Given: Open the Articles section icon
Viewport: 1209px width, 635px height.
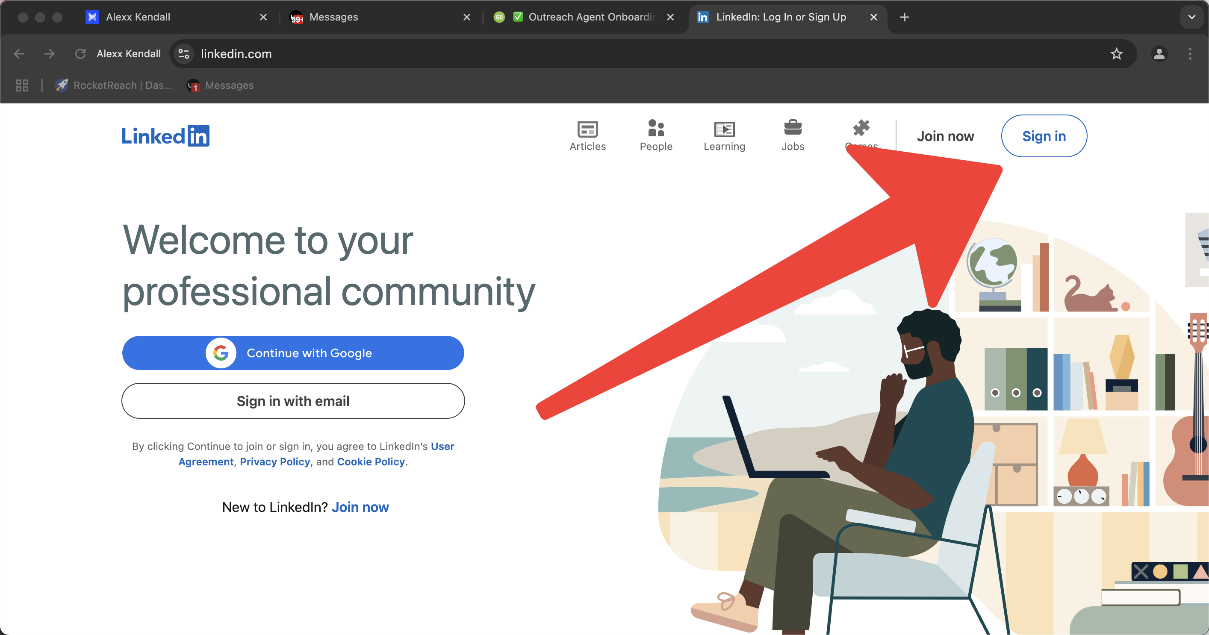Looking at the screenshot, I should click(587, 129).
